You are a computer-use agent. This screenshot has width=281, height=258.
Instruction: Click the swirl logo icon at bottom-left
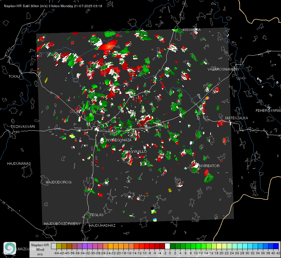(10, 248)
